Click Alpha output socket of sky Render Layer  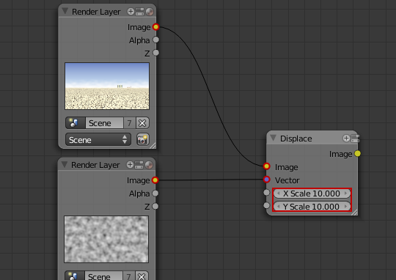coord(155,40)
